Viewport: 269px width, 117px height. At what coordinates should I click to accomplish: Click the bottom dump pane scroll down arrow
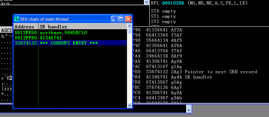pyautogui.click(x=189, y=110)
